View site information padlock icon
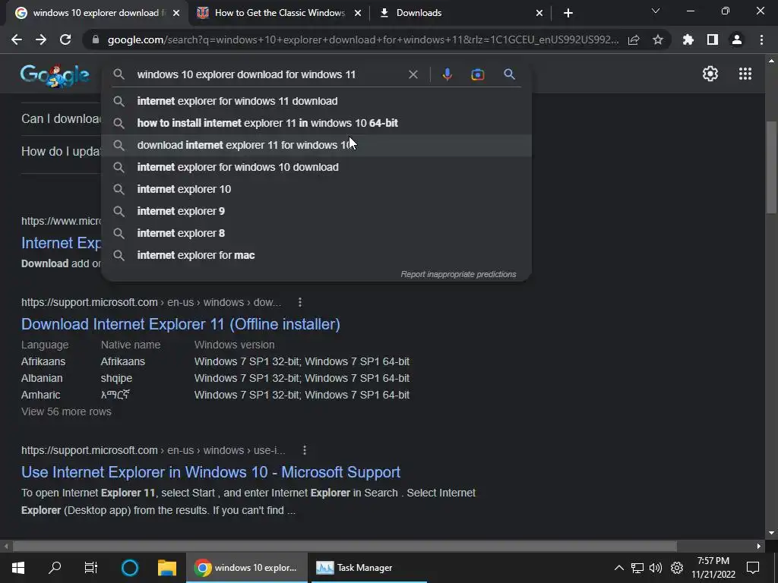 click(96, 39)
